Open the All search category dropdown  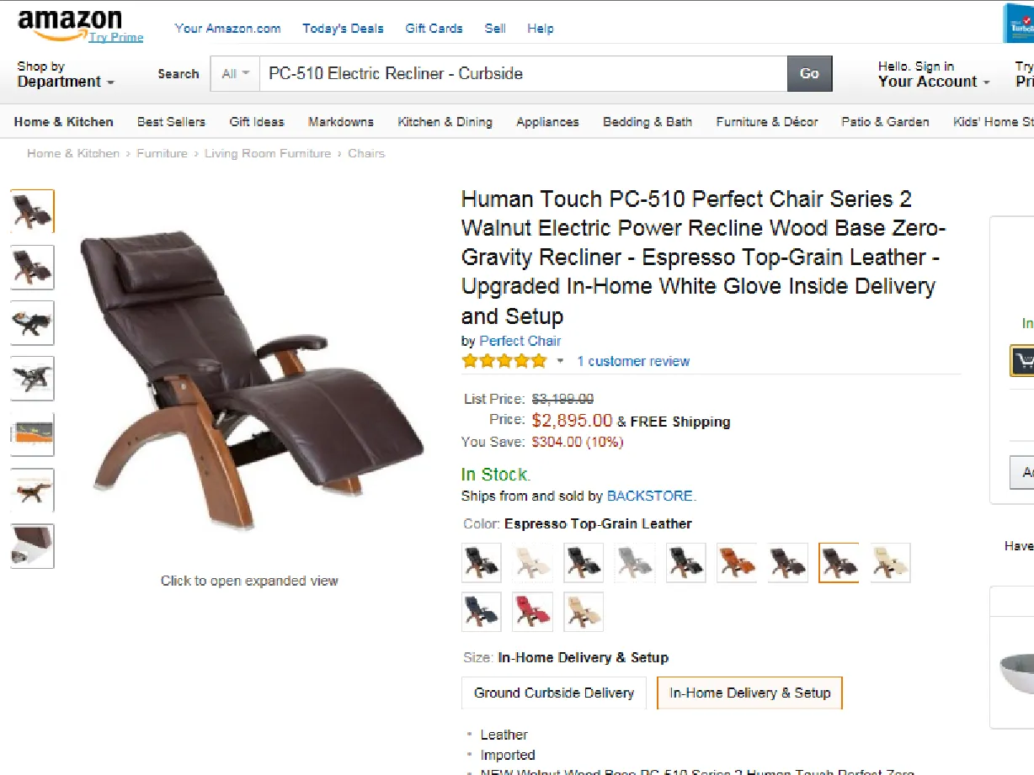[235, 73]
